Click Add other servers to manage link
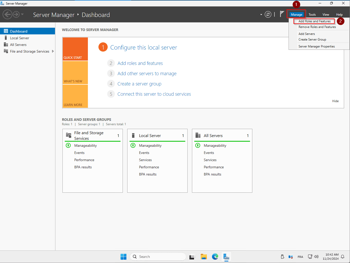 coord(147,74)
